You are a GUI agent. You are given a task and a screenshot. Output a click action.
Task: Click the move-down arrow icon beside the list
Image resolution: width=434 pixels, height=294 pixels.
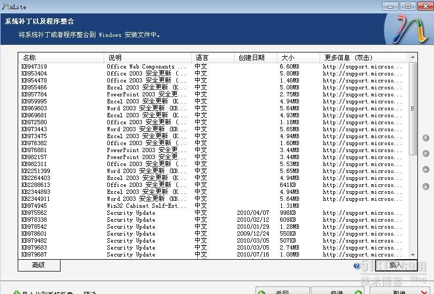(x=426, y=169)
